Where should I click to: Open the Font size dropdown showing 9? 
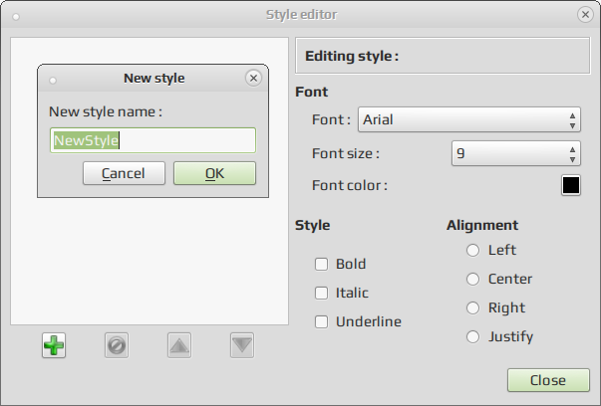click(x=516, y=153)
